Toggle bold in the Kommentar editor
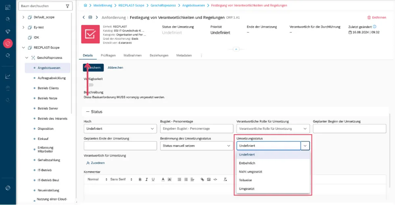 coord(140,179)
